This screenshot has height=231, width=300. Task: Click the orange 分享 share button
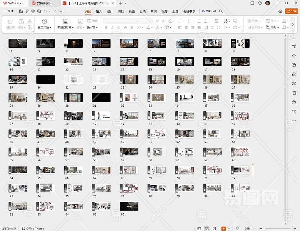[x=292, y=12]
